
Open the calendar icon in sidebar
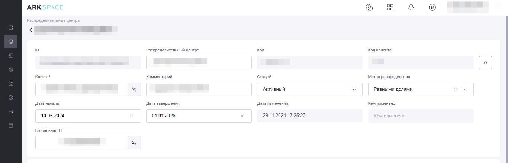click(x=11, y=126)
